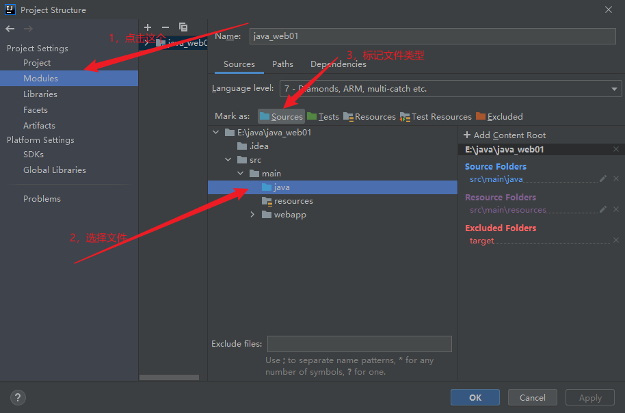Image resolution: width=625 pixels, height=413 pixels.
Task: Click the Exclude files input field
Action: [x=360, y=344]
